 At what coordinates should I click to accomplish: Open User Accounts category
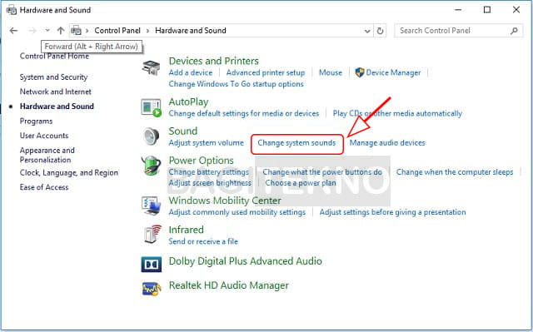pos(44,136)
